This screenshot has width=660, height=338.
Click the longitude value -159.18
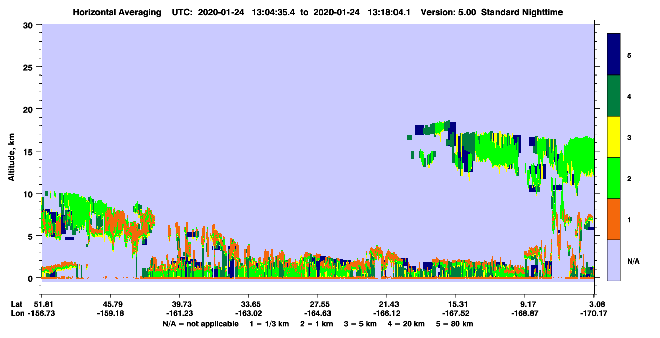click(x=110, y=313)
